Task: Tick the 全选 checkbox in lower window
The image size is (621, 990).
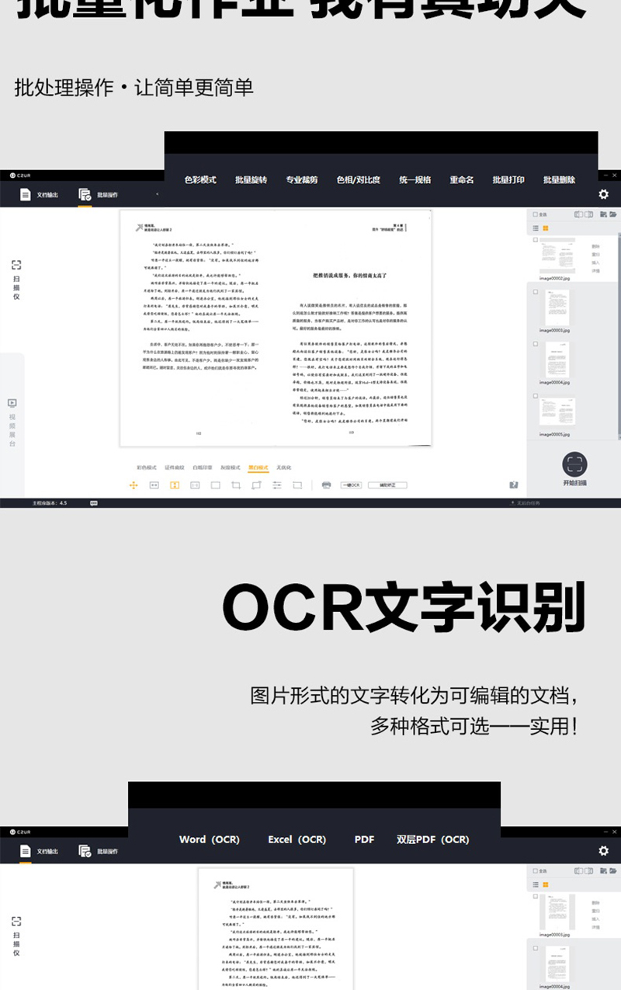Action: 535,870
